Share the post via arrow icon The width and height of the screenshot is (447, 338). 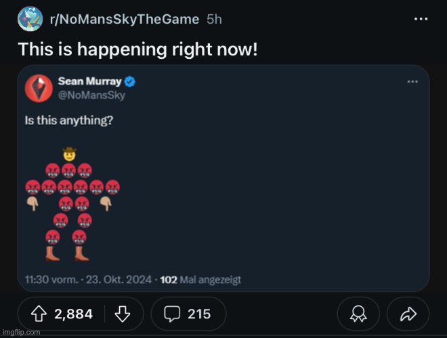point(408,314)
